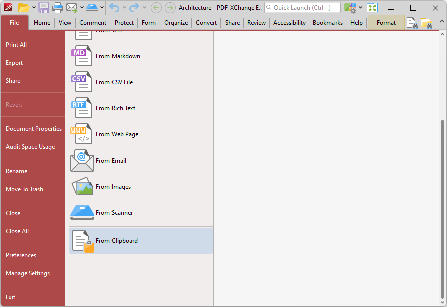Click the vertical scrollbar thumb
The image size is (447, 307).
click(442, 209)
